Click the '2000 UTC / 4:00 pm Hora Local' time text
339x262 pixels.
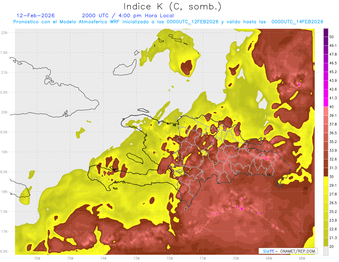(x=128, y=16)
